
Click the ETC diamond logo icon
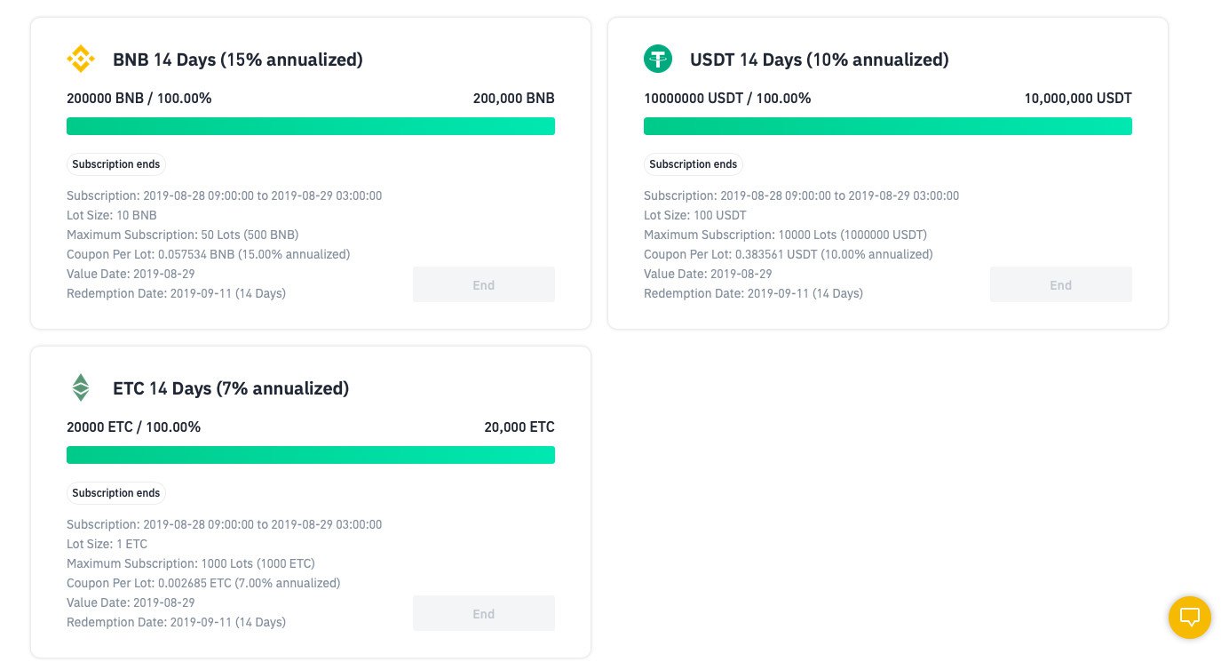pos(81,387)
